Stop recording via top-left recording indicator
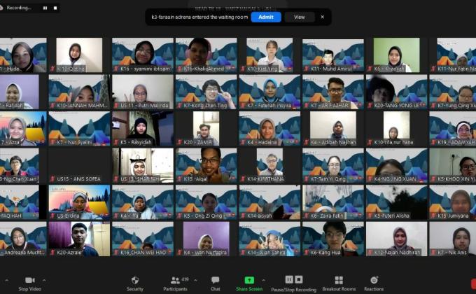The image size is (476, 294). pyautogui.click(x=54, y=8)
